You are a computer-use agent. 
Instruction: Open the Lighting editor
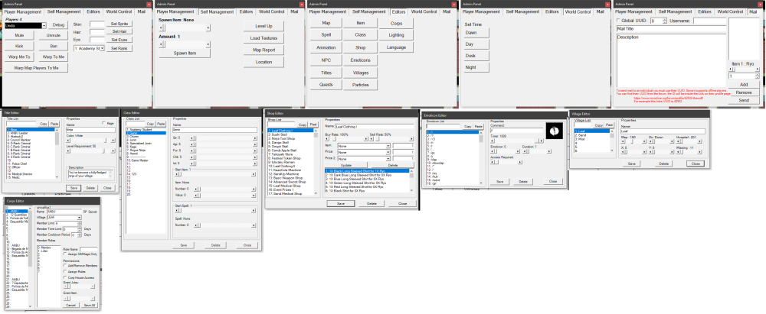point(396,35)
